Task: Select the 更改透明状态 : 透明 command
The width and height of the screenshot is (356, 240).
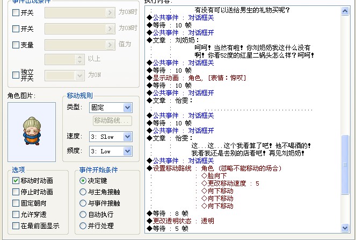Action: pyautogui.click(x=180, y=221)
